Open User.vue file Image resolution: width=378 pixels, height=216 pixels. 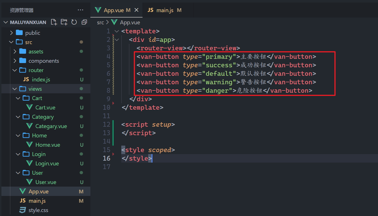click(46, 182)
